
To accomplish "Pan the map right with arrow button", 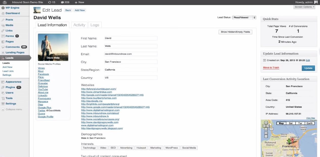I will coord(268,126).
